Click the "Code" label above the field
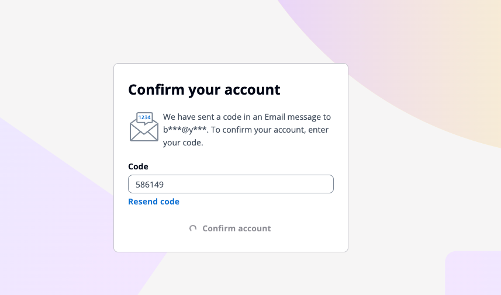The image size is (501, 295). pos(138,166)
